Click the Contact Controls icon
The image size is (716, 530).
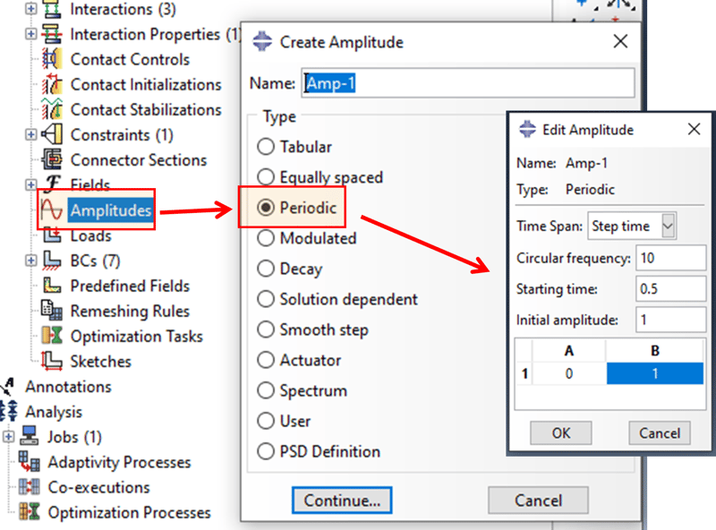tap(52, 59)
